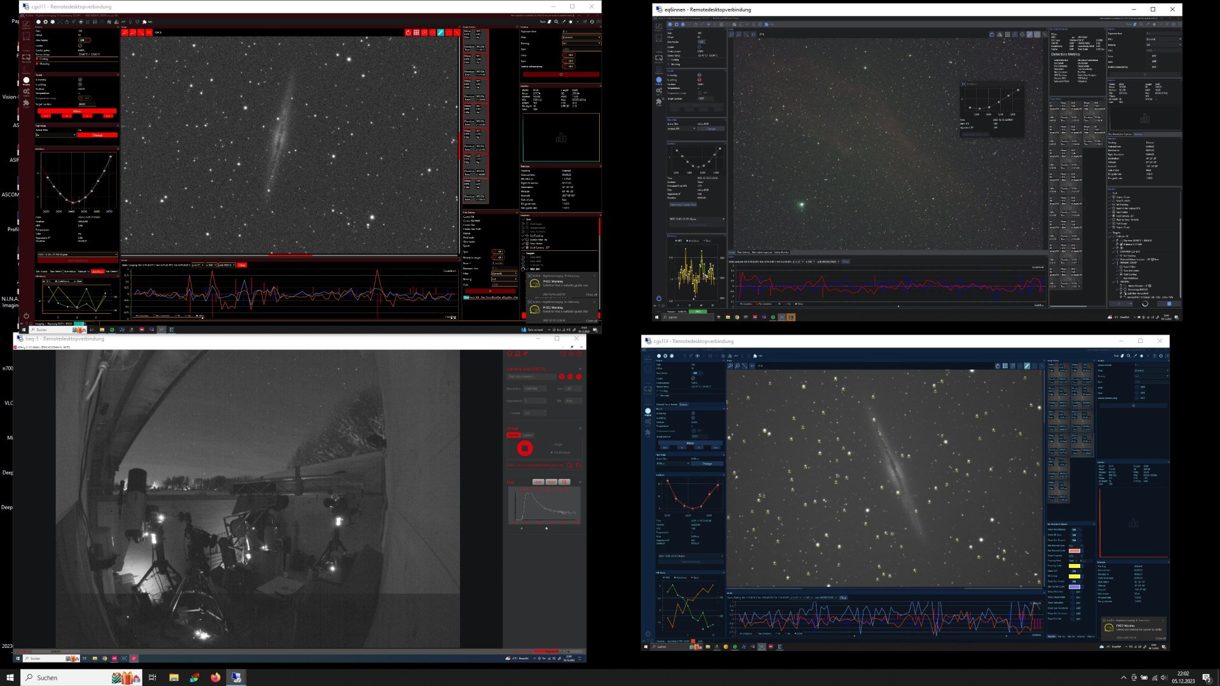Screen dimensions: 1220x686
Task: Toggle Reslew to target switch in cgxl11
Action: (x=498, y=257)
